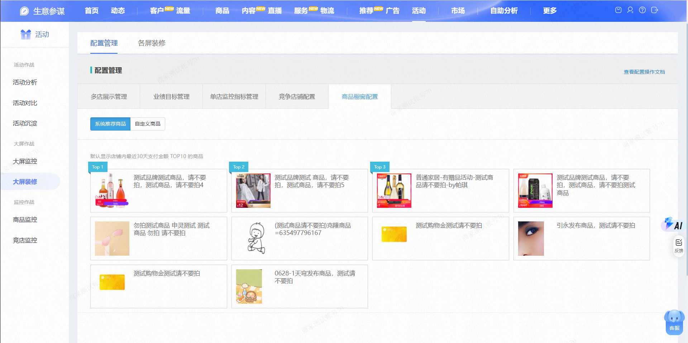Select 商品监控 in the sidebar
Image resolution: width=688 pixels, height=343 pixels.
[25, 220]
